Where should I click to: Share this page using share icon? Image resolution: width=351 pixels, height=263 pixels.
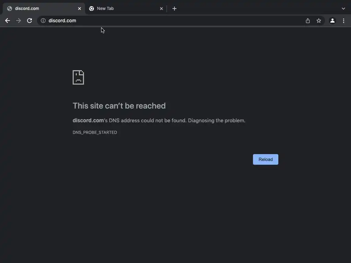(x=308, y=21)
